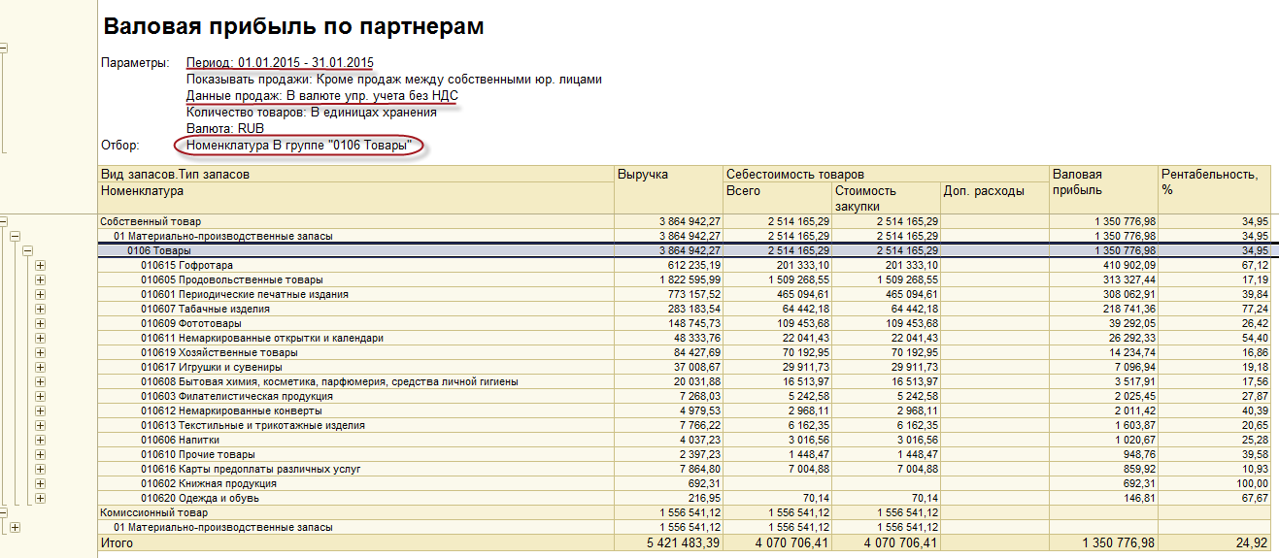The height and width of the screenshot is (558, 1279).
Task: Select the 0106 Товары row name
Action: [x=159, y=250]
